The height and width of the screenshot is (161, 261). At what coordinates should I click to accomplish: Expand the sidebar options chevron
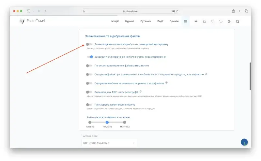pos(33,11)
